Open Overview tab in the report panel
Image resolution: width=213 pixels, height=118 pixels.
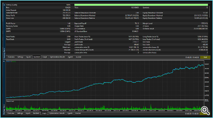point(11,57)
